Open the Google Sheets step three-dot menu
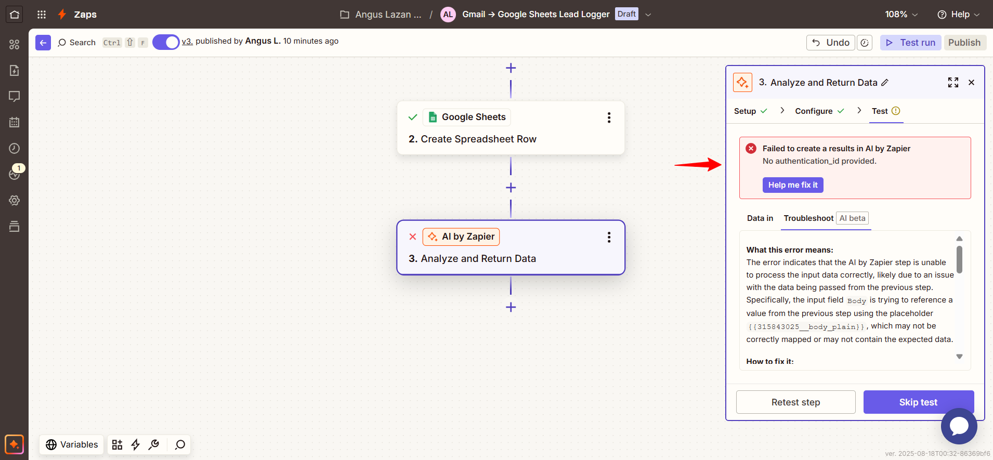 click(x=609, y=117)
